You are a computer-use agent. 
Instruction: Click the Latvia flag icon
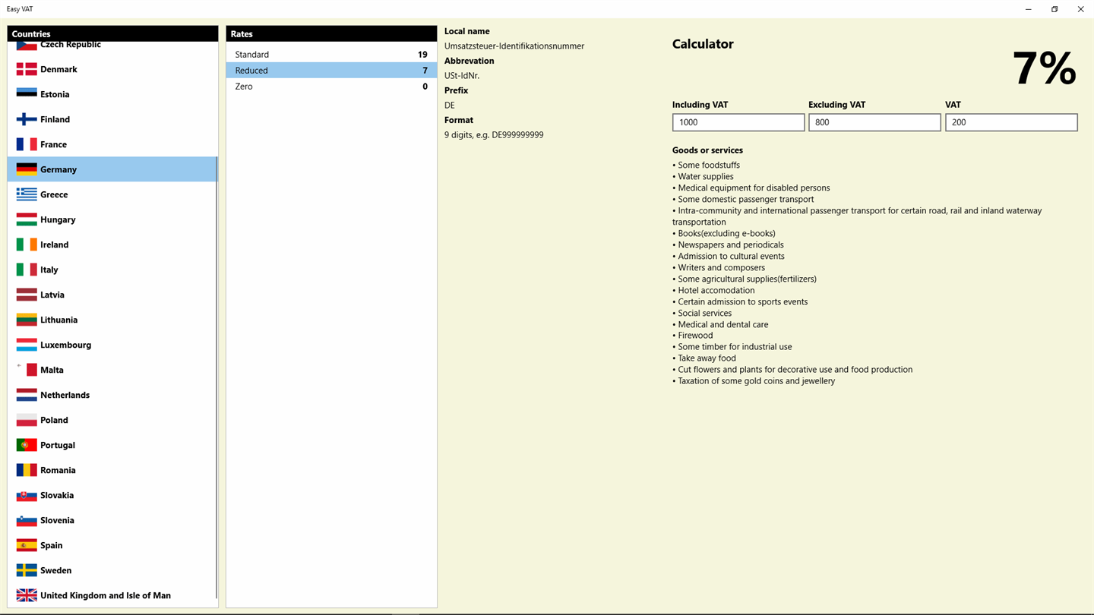(27, 295)
